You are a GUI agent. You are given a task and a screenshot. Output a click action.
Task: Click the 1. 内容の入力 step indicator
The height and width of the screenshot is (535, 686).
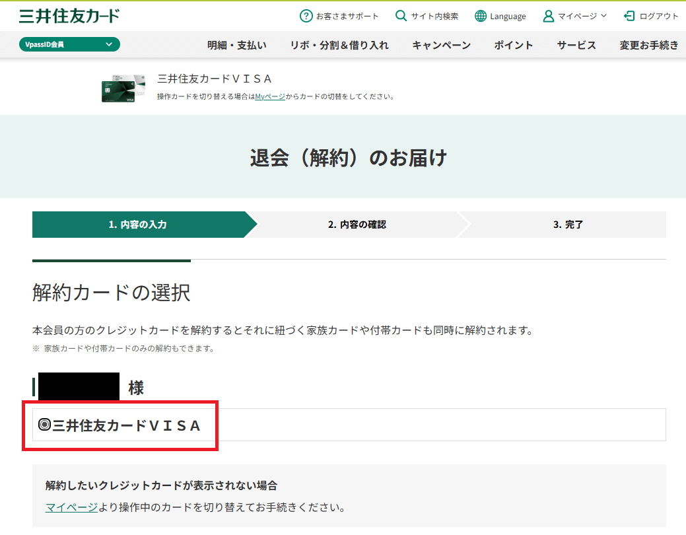click(x=137, y=225)
